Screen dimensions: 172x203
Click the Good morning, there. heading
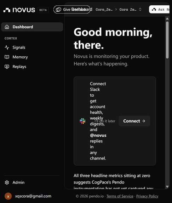click(113, 39)
